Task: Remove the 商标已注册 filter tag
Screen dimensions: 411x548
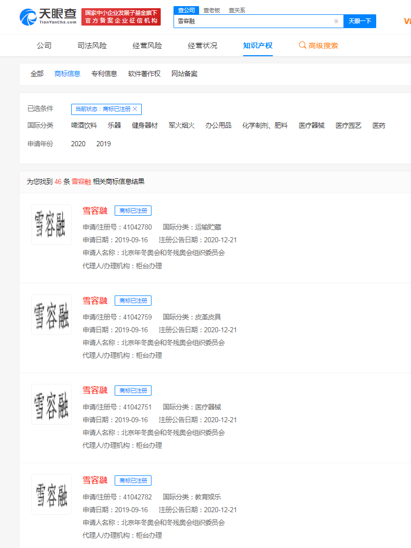Action: point(135,109)
